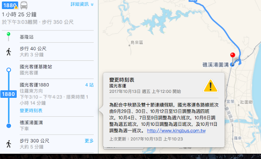Expand the 詳細資訊 details dropdown

point(82,4)
